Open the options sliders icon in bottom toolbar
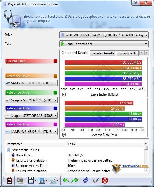The image size is (154, 187). coord(9,180)
